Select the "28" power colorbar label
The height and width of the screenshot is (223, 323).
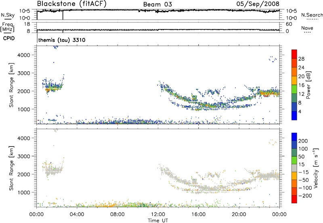pos(301,59)
